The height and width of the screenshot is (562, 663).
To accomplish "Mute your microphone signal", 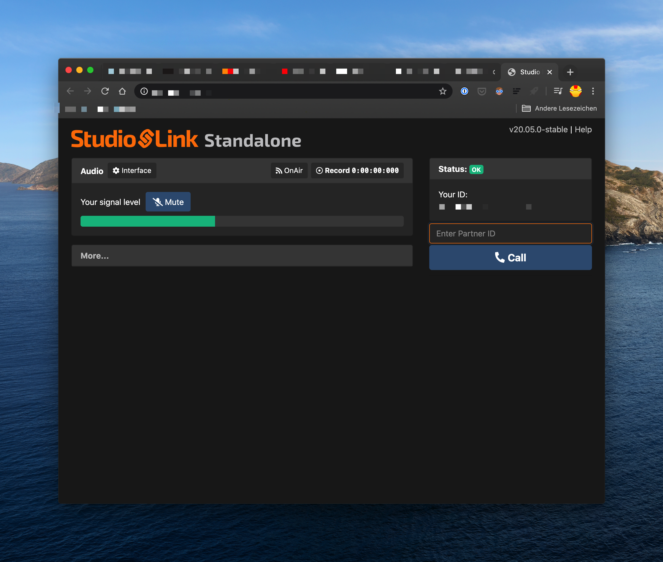I will click(168, 202).
